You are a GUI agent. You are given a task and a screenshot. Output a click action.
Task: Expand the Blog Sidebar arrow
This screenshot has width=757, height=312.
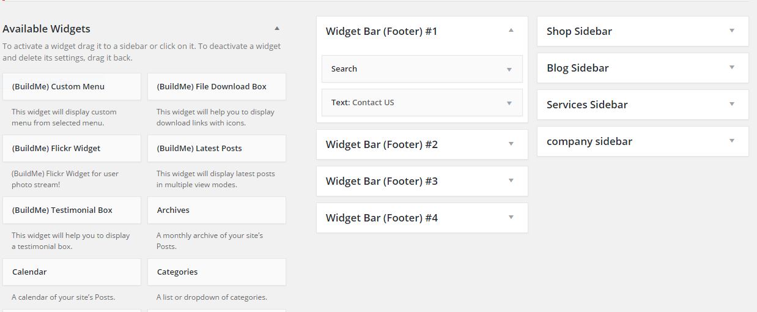pyautogui.click(x=732, y=67)
